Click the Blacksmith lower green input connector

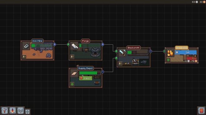point(116,58)
